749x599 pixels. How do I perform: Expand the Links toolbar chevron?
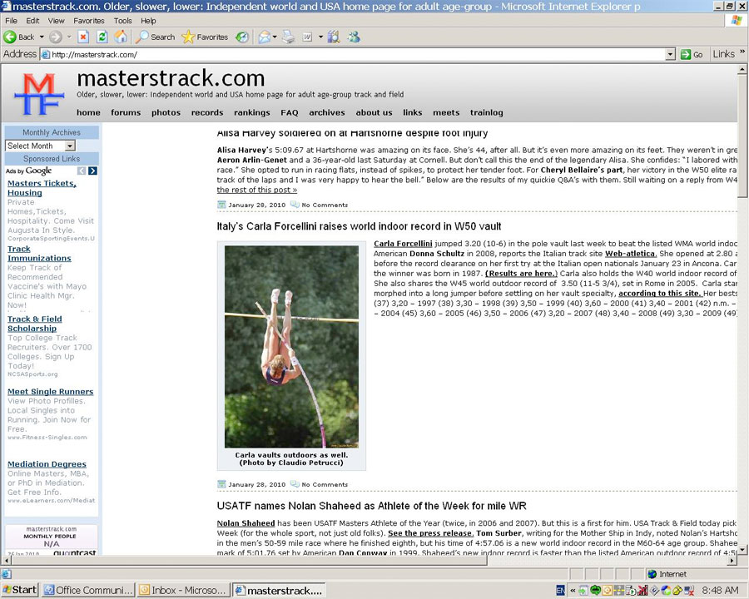(742, 52)
